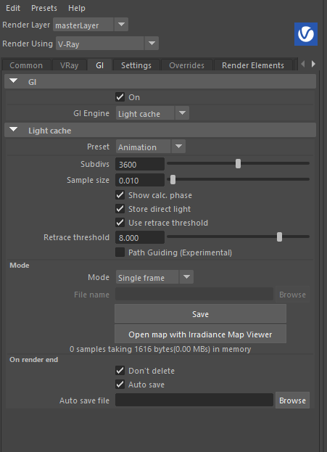Enable Path Guiding (Experimental) checkbox
The height and width of the screenshot is (452, 327).
point(120,252)
